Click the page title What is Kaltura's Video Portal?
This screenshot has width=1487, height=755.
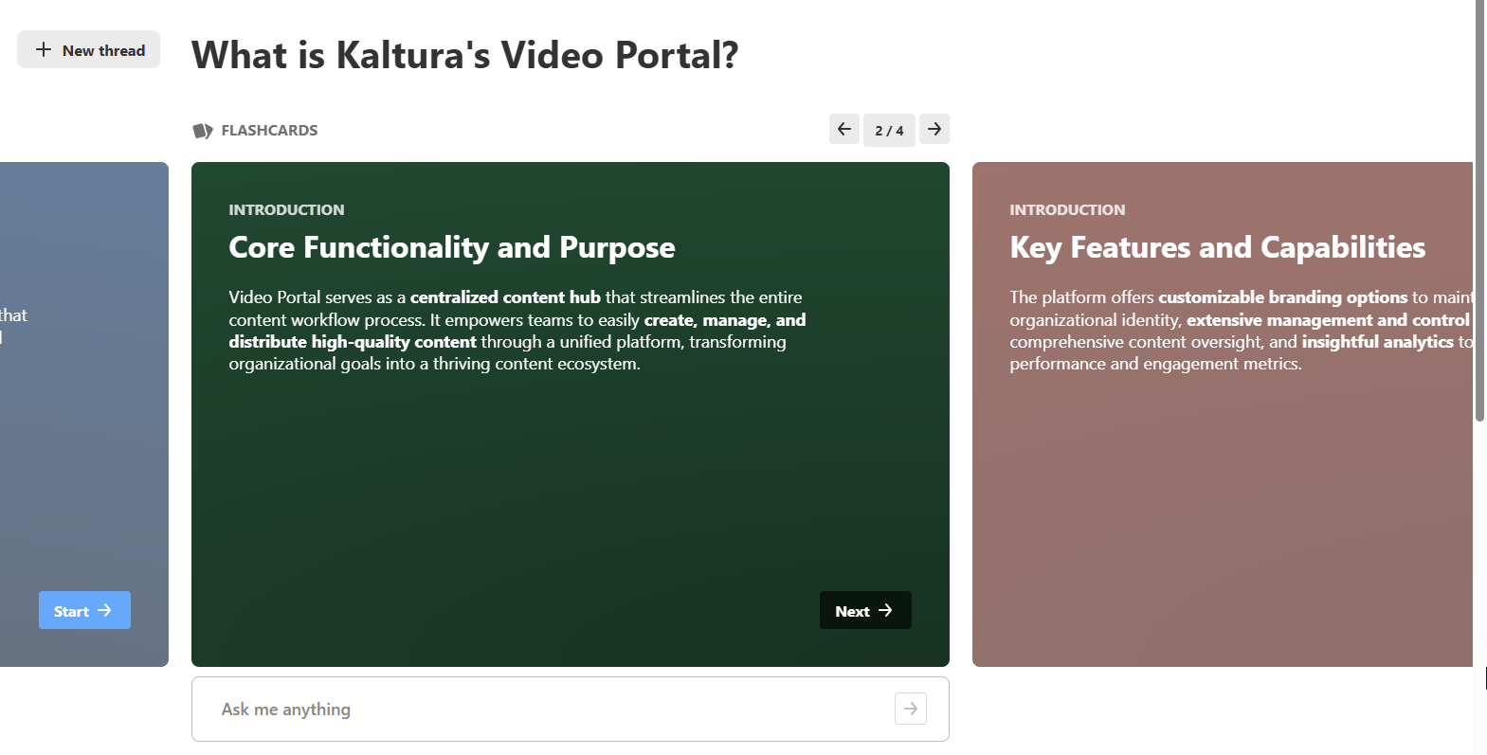pyautogui.click(x=465, y=55)
